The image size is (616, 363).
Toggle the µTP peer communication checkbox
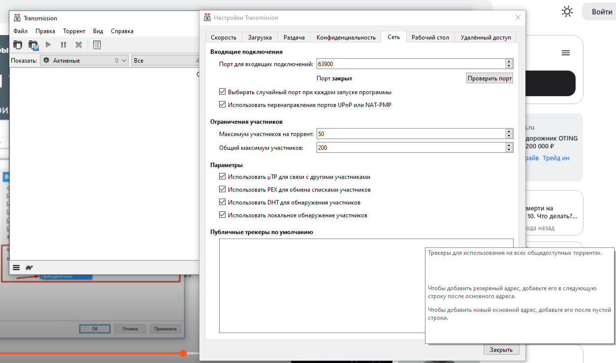(x=222, y=176)
